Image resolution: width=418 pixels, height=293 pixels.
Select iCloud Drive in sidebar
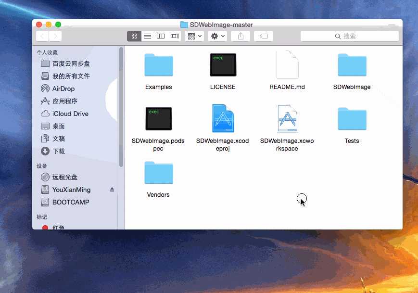pyautogui.click(x=76, y=114)
